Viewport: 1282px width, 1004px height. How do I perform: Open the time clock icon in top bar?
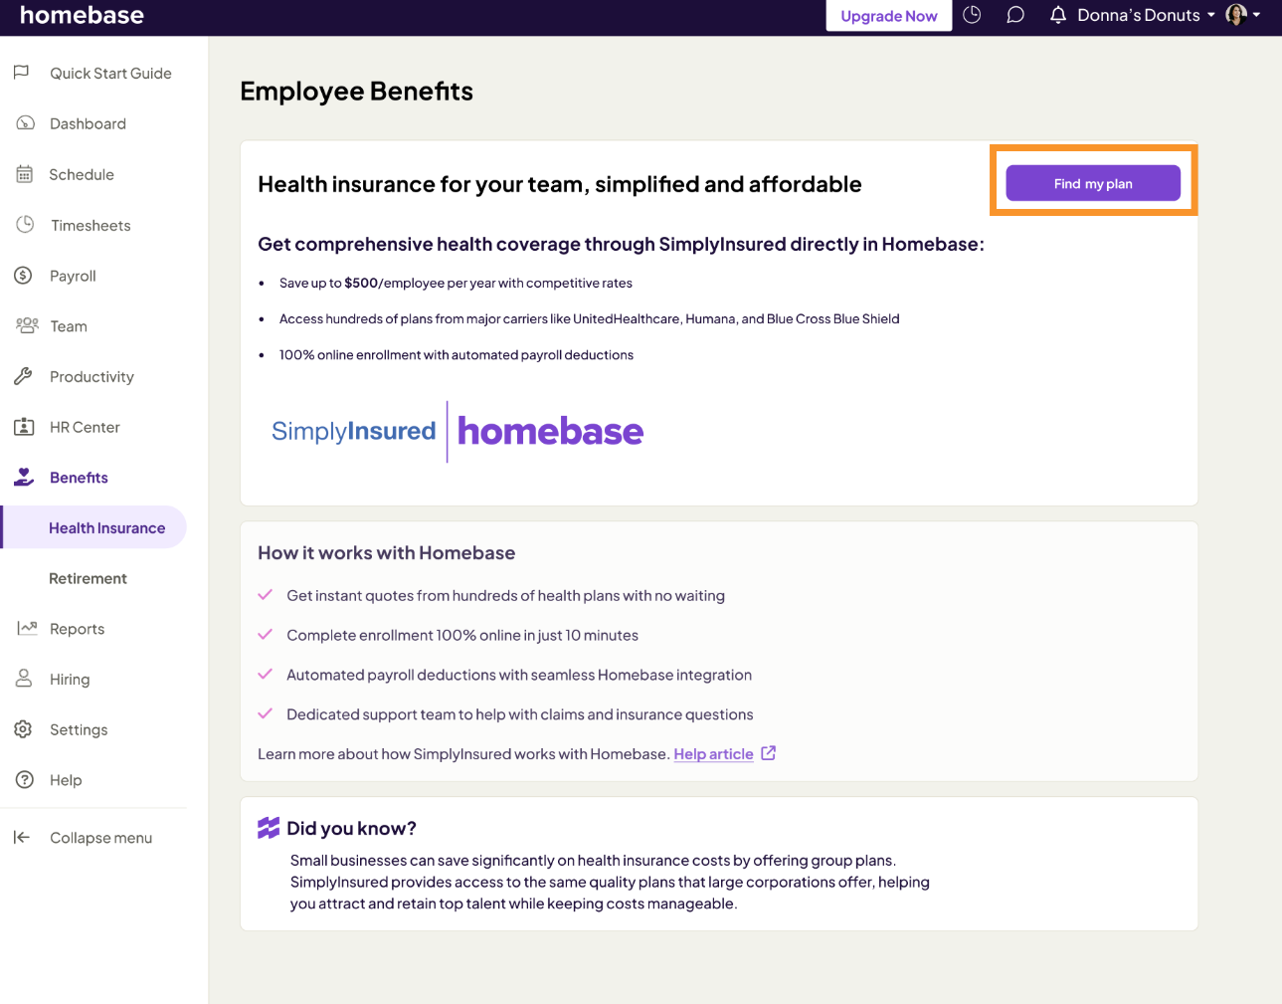click(x=972, y=15)
